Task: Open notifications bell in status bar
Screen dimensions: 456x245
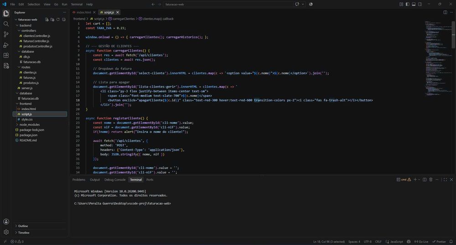Action: (x=451, y=241)
